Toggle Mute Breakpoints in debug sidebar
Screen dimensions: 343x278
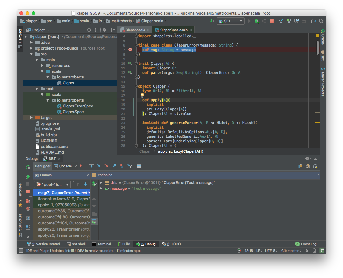click(28, 209)
